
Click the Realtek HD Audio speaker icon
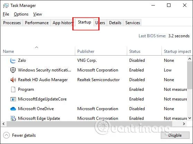[13, 80]
